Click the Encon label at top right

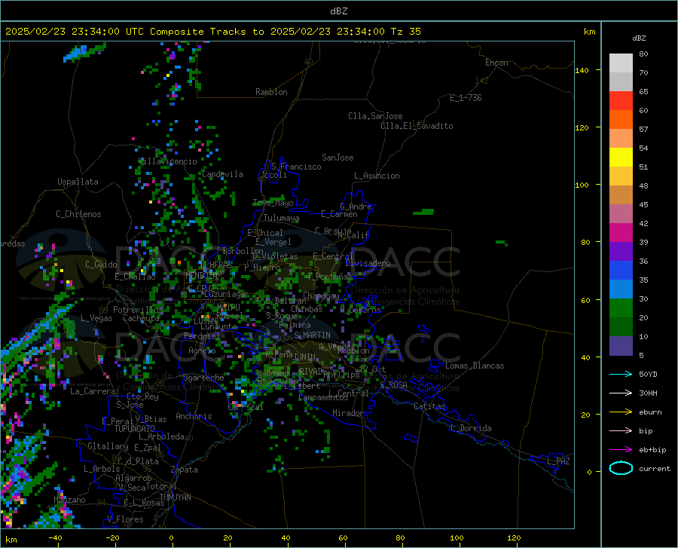pos(496,63)
